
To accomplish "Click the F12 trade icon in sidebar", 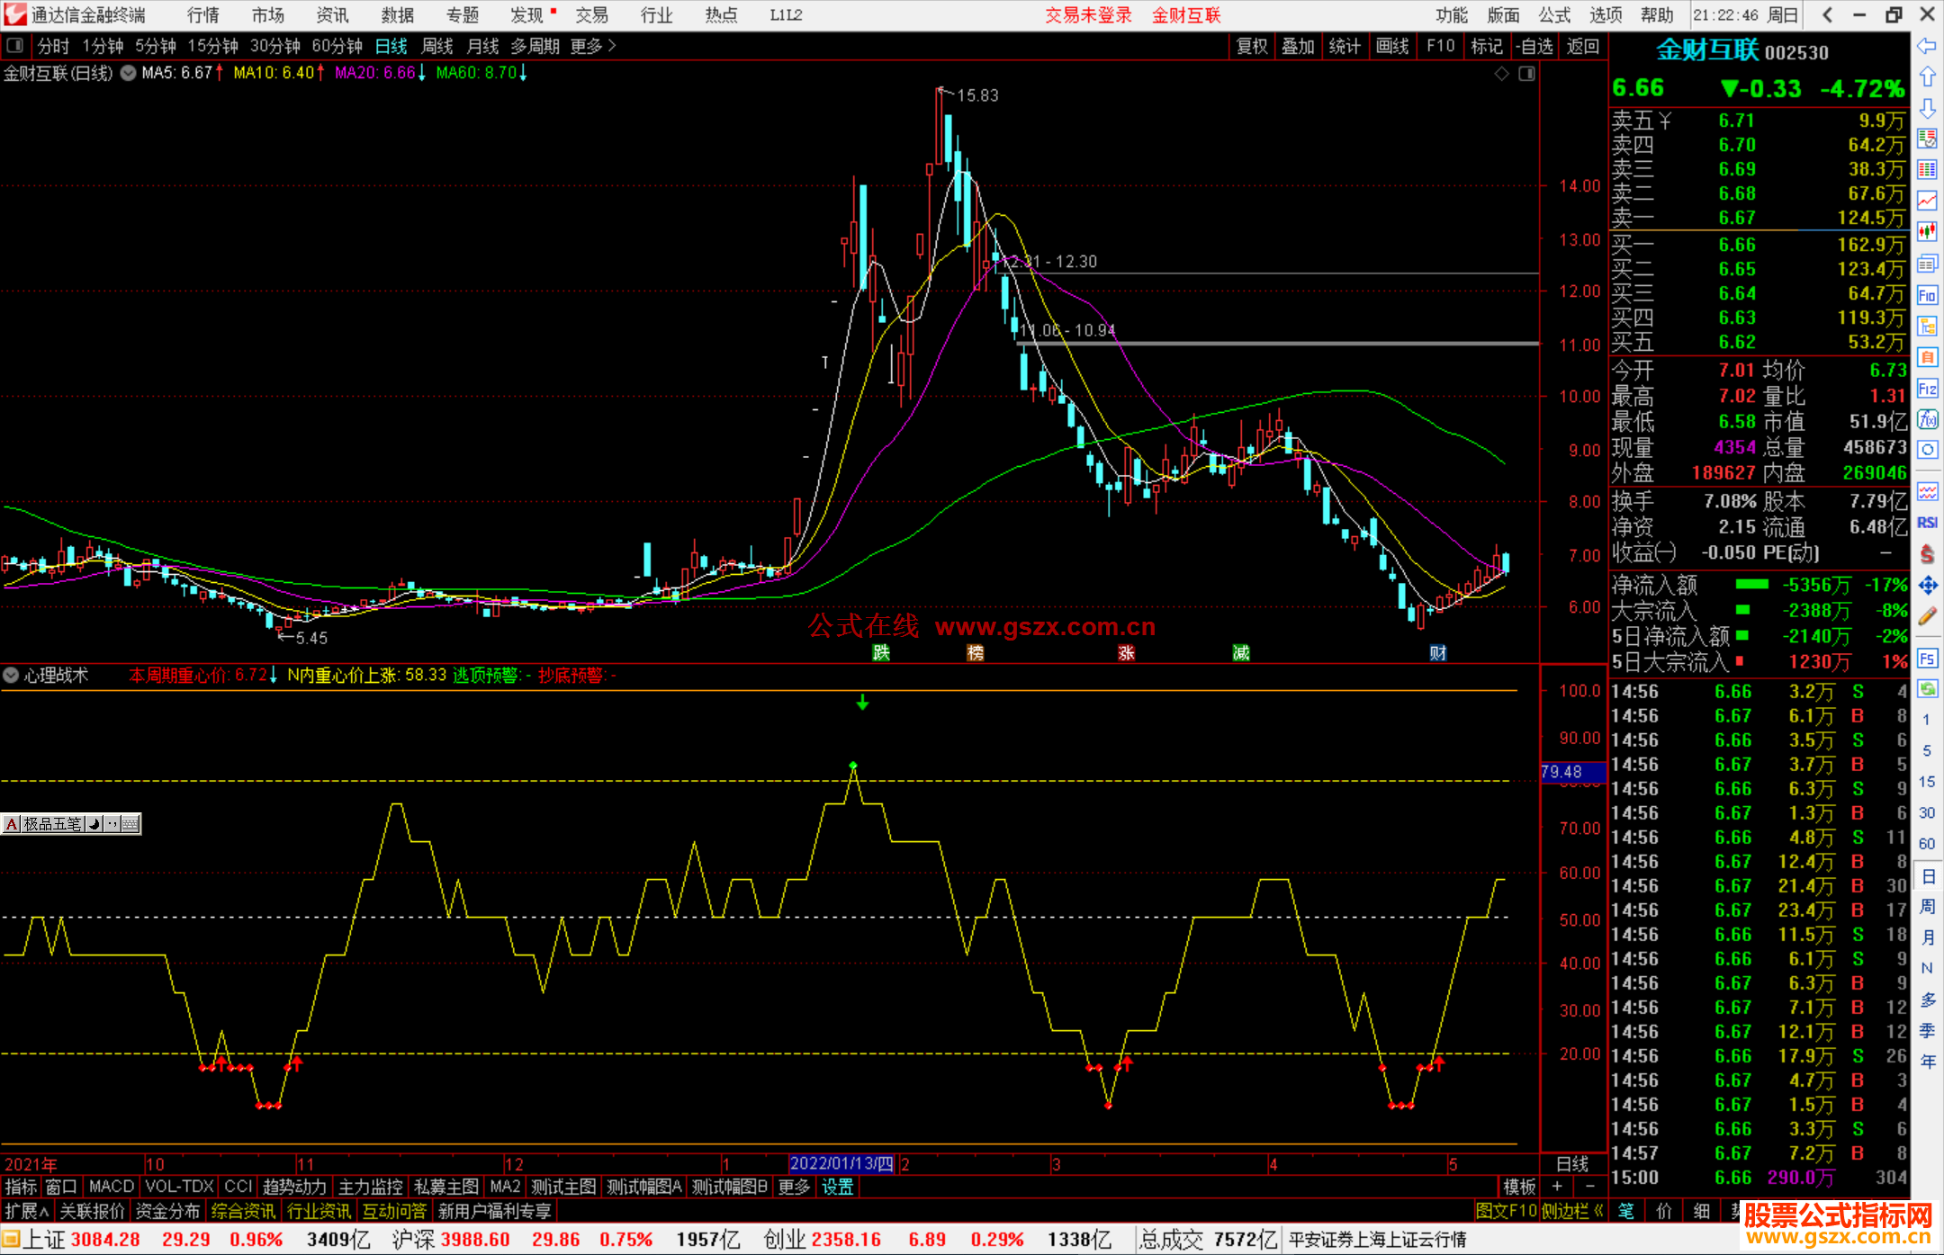I will point(1927,389).
